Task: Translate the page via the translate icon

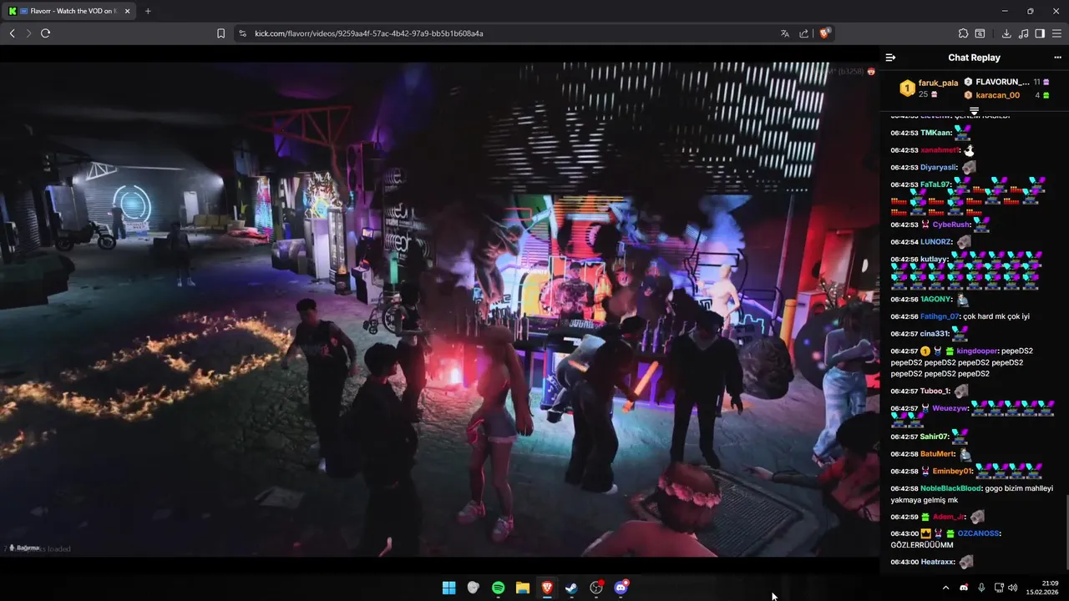Action: (784, 33)
